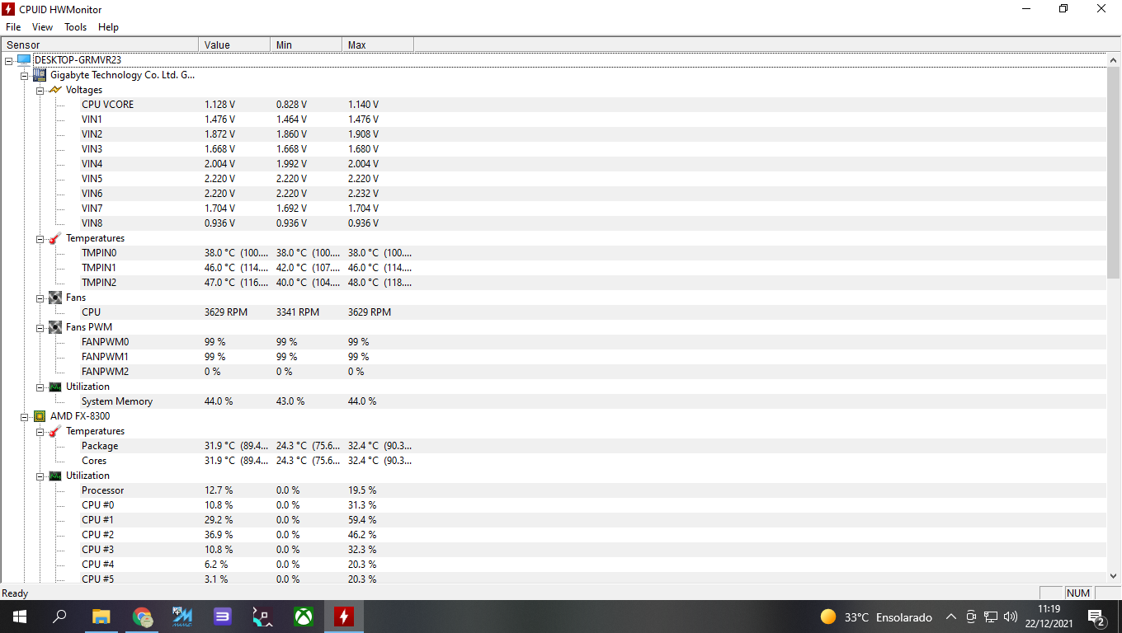Collapse the motherboard Utilization group
This screenshot has height=633, width=1122.
40,387
